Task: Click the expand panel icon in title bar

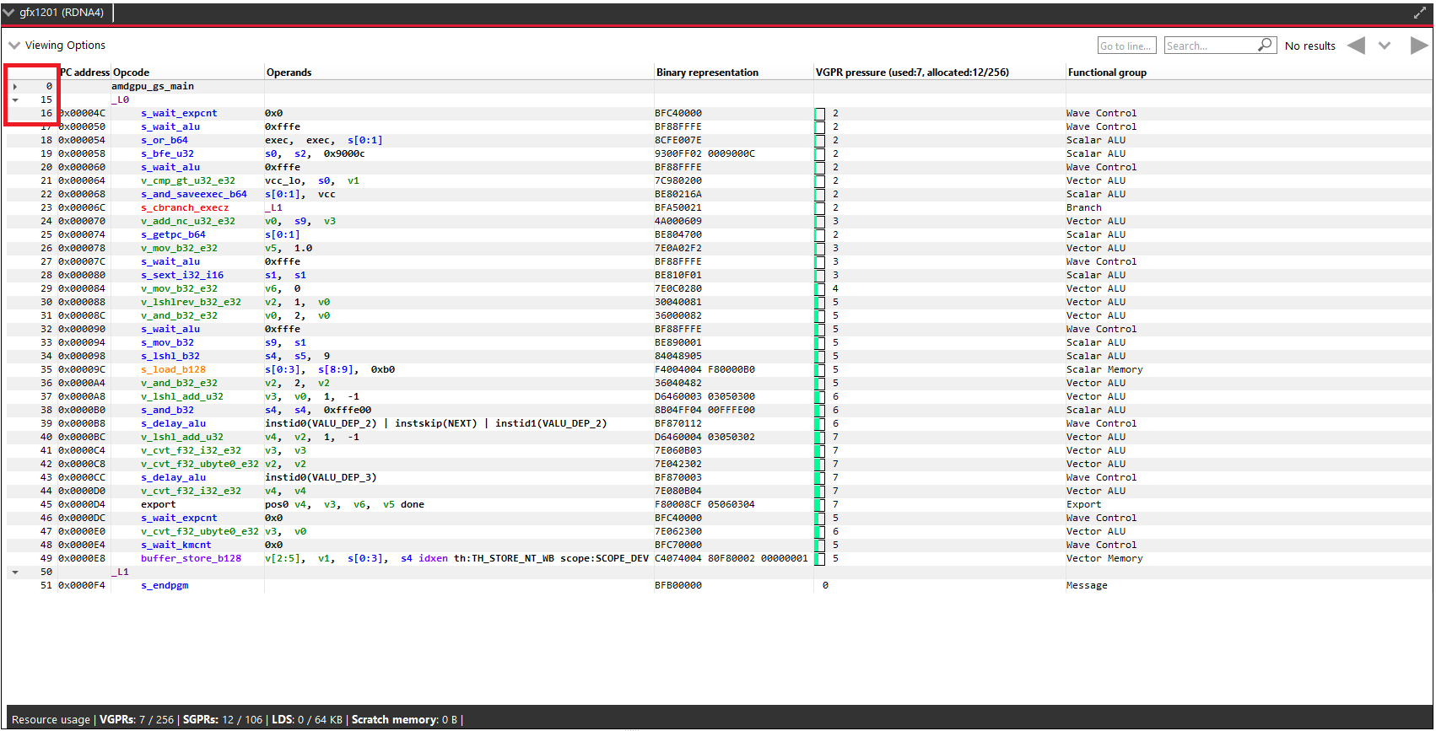Action: pyautogui.click(x=1420, y=13)
